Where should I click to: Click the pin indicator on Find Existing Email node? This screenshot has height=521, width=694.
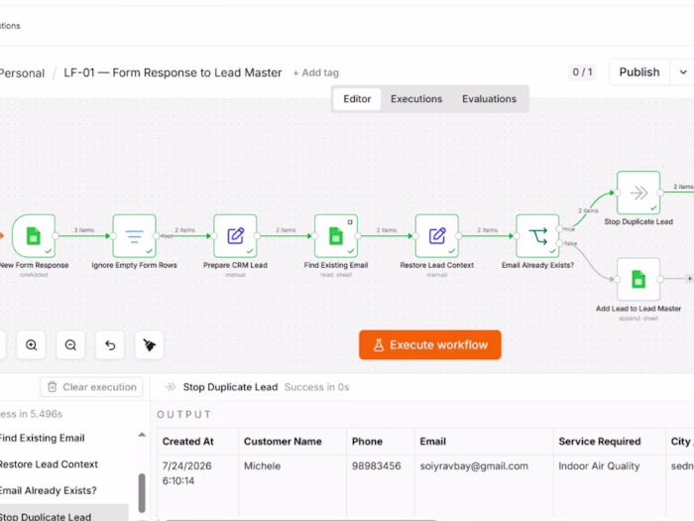(350, 222)
